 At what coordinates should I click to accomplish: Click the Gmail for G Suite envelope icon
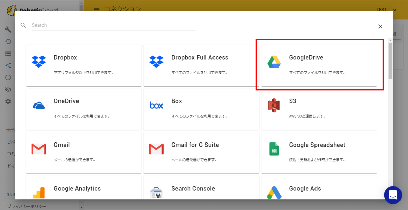156,149
